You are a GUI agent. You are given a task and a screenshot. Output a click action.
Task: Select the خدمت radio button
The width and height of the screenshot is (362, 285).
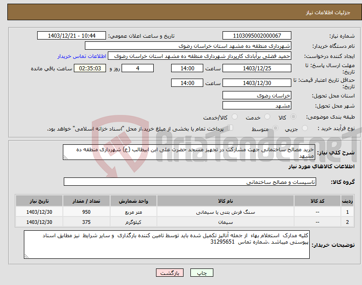click(267, 117)
